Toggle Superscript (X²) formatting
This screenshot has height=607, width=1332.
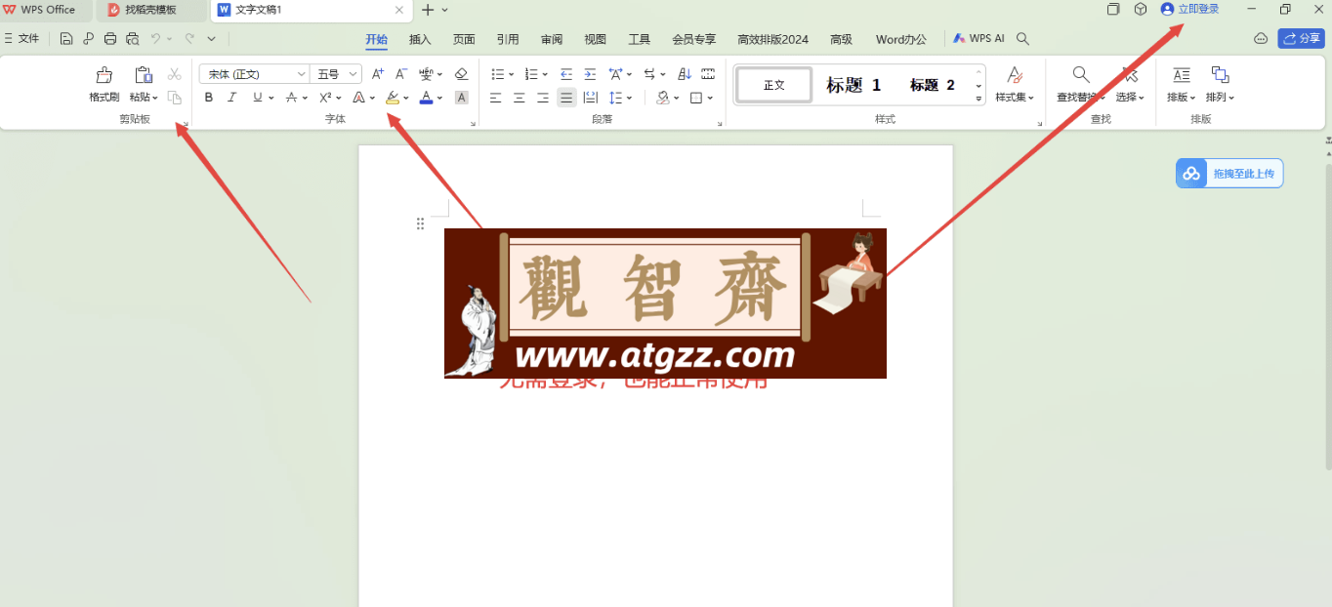(326, 98)
